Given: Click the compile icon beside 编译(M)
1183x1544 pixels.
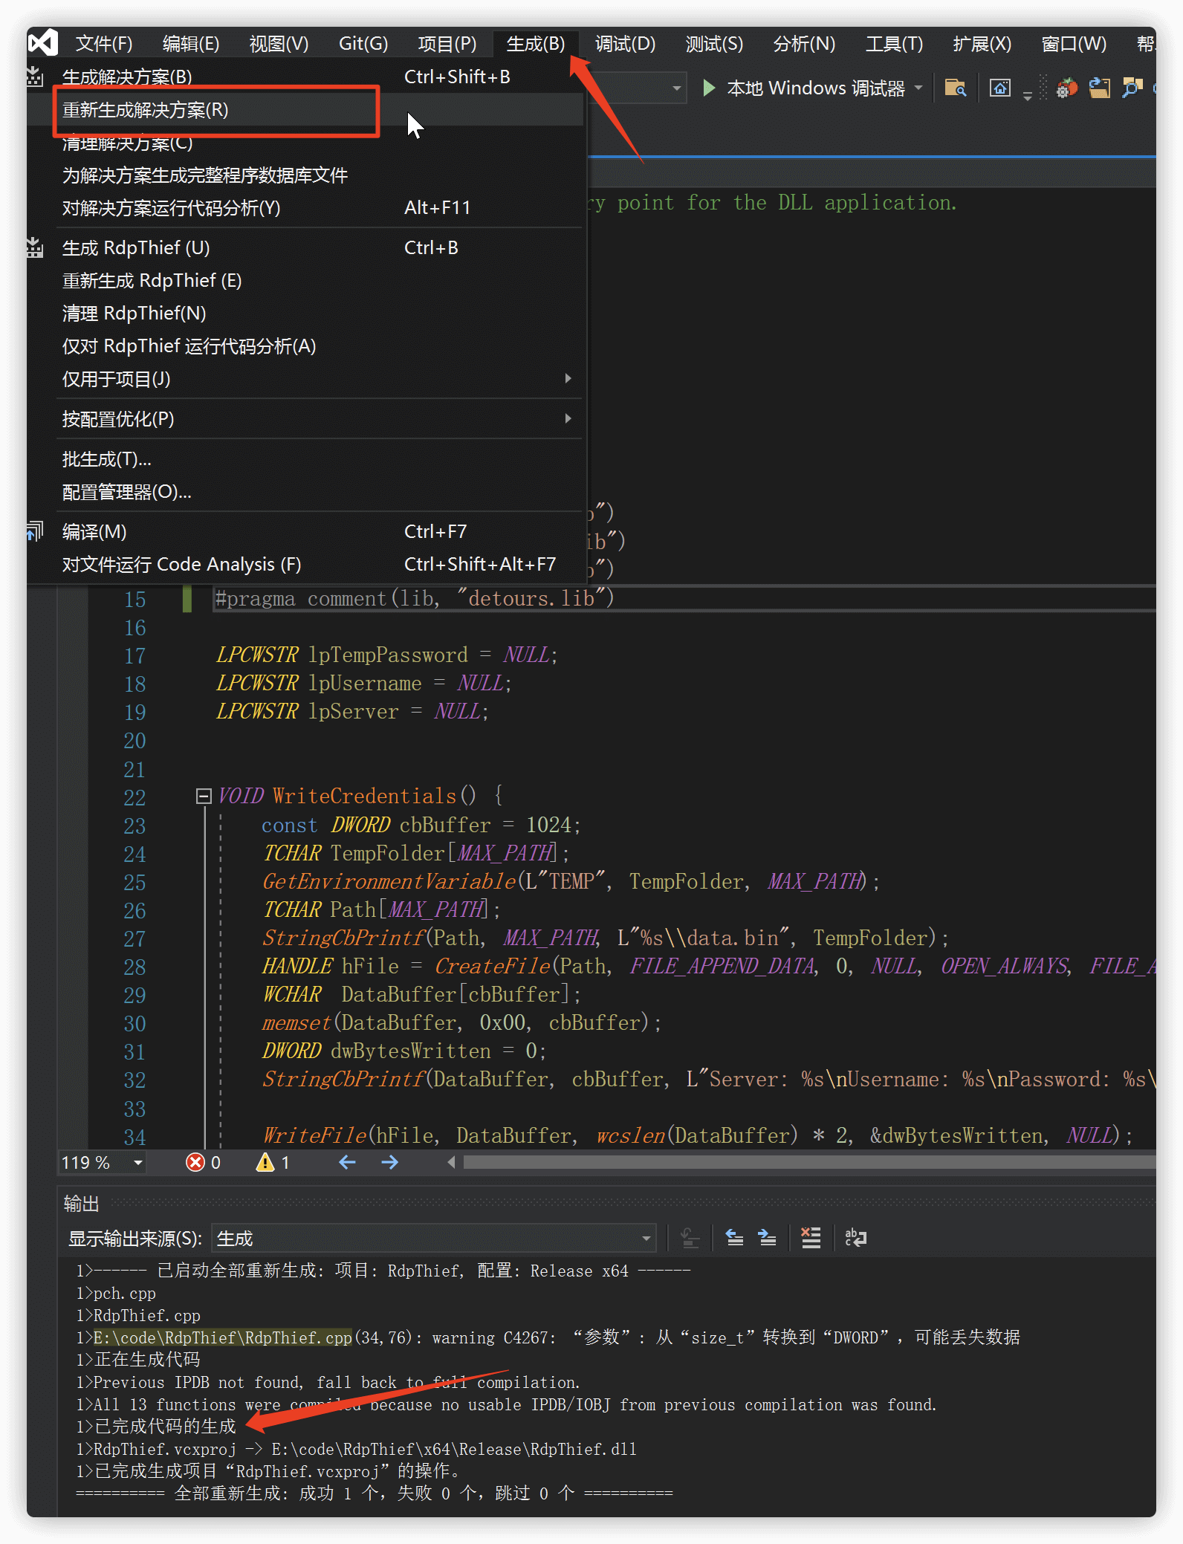Looking at the screenshot, I should click(x=35, y=531).
